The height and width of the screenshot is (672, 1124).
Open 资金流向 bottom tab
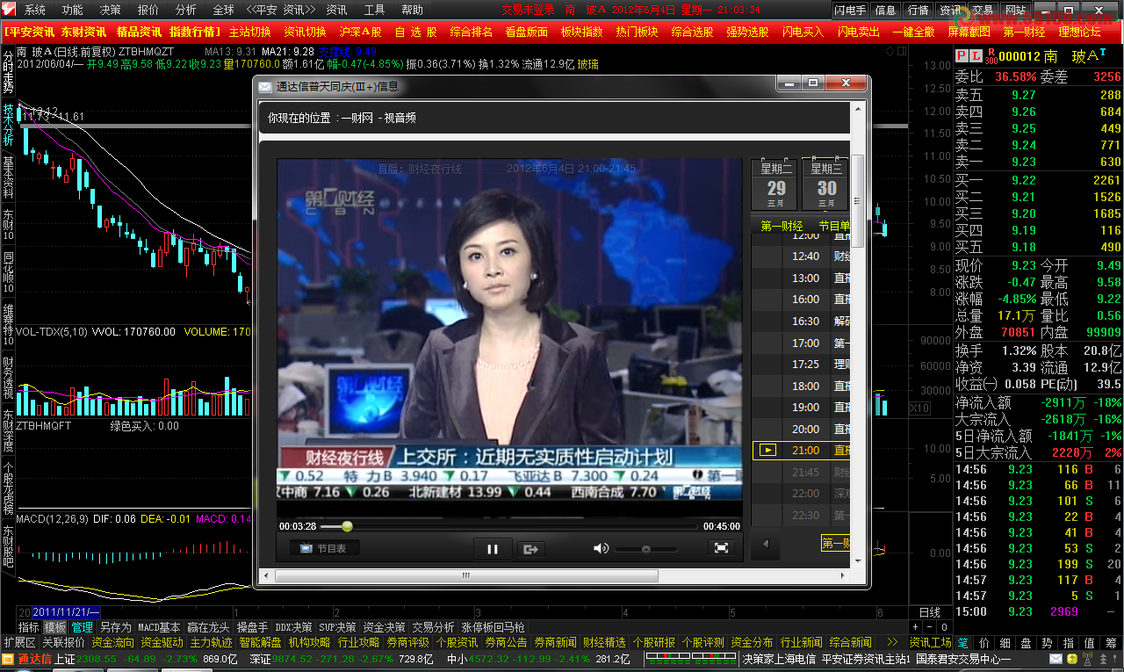(x=113, y=642)
